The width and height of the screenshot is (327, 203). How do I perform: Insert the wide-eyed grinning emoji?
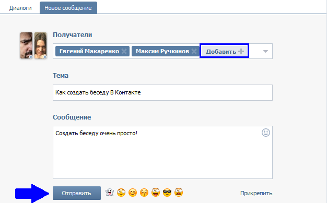156,193
